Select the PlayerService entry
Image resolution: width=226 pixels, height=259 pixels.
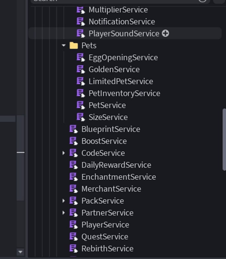click(105, 225)
